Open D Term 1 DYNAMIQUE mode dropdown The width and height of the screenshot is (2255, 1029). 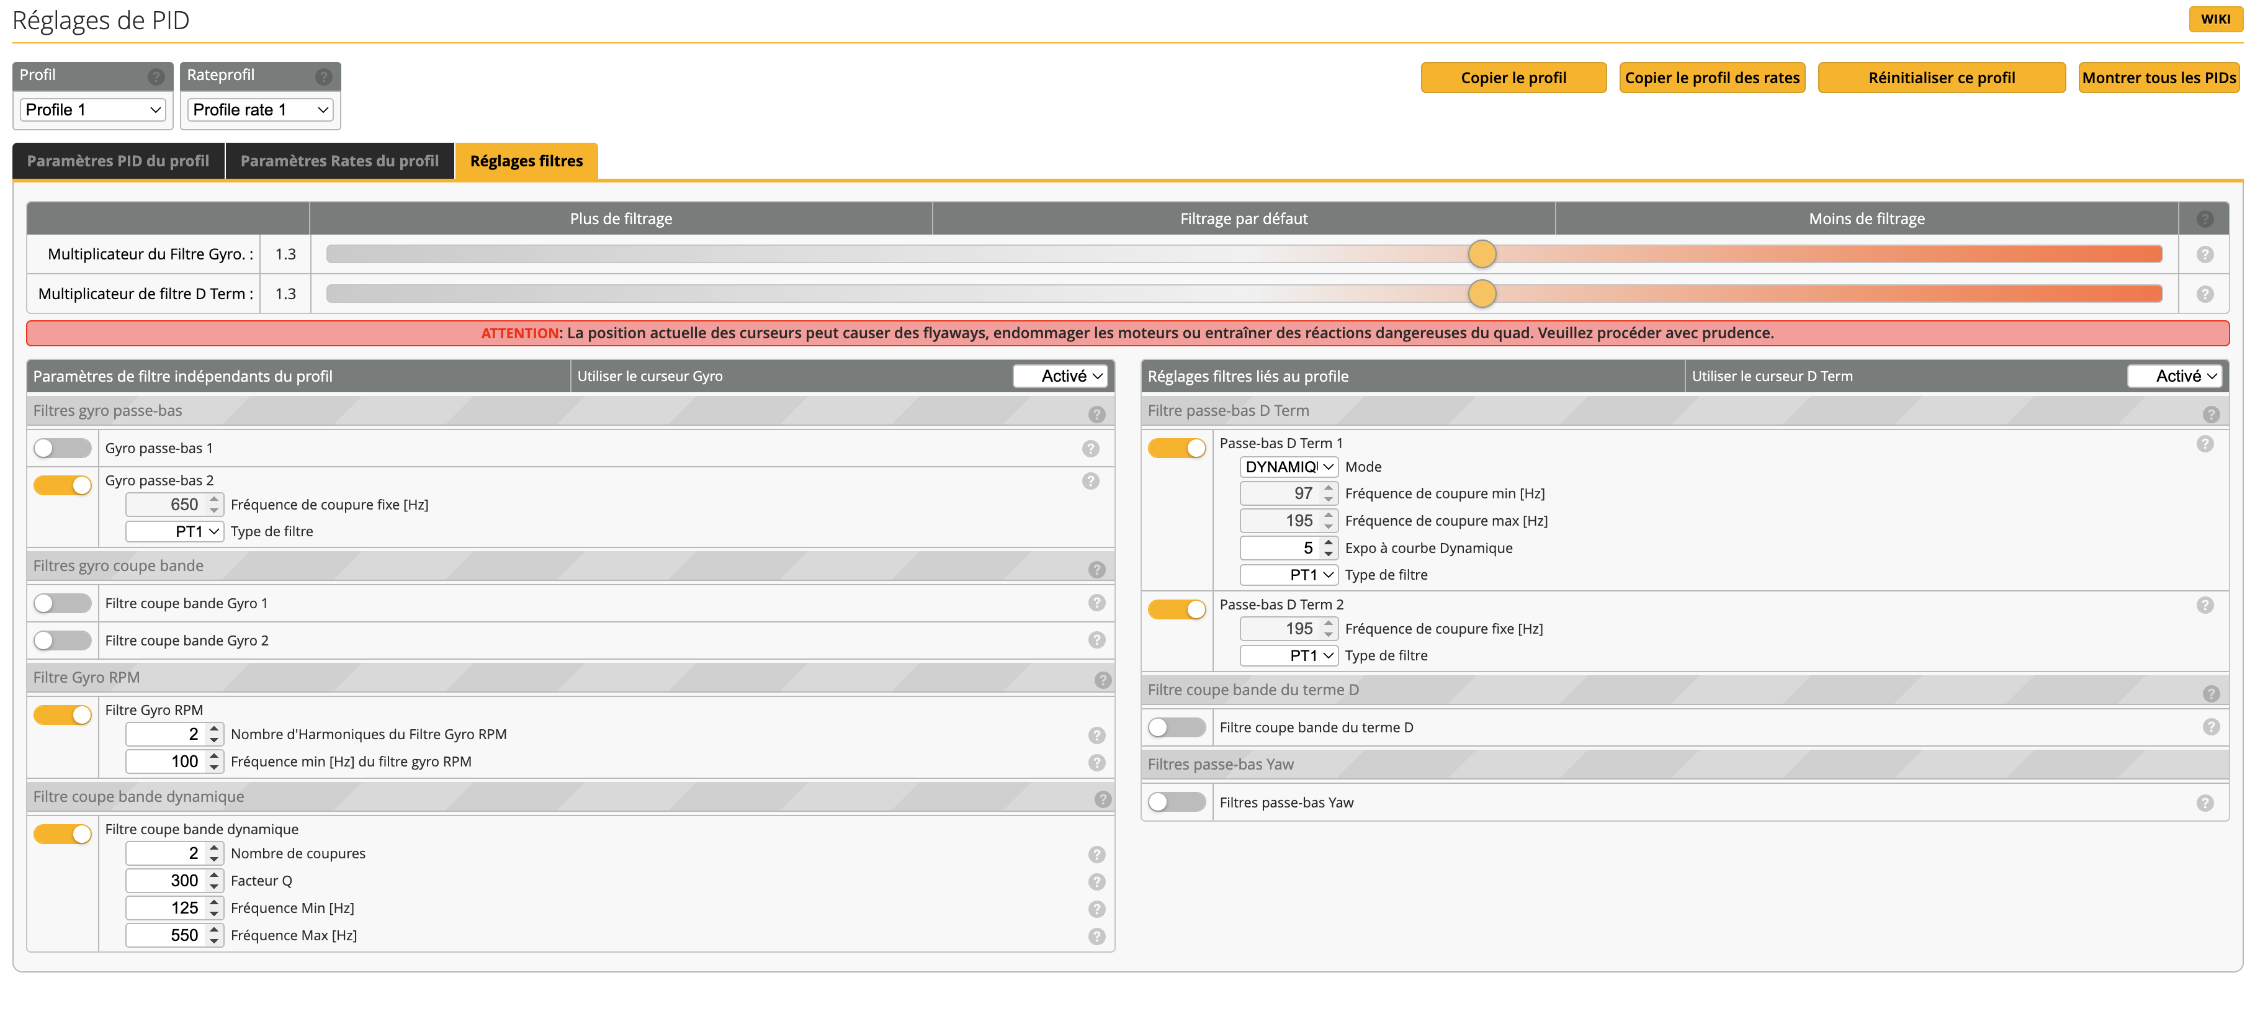(x=1288, y=467)
